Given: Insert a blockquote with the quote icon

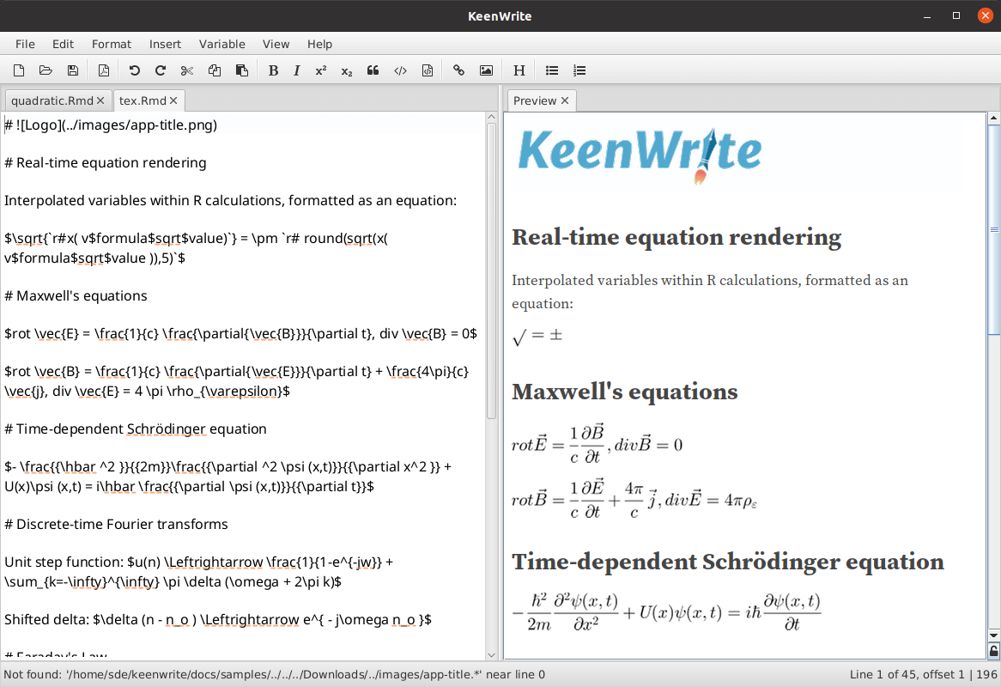Looking at the screenshot, I should (x=373, y=70).
